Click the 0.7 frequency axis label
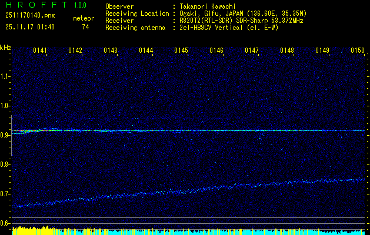 5,194
